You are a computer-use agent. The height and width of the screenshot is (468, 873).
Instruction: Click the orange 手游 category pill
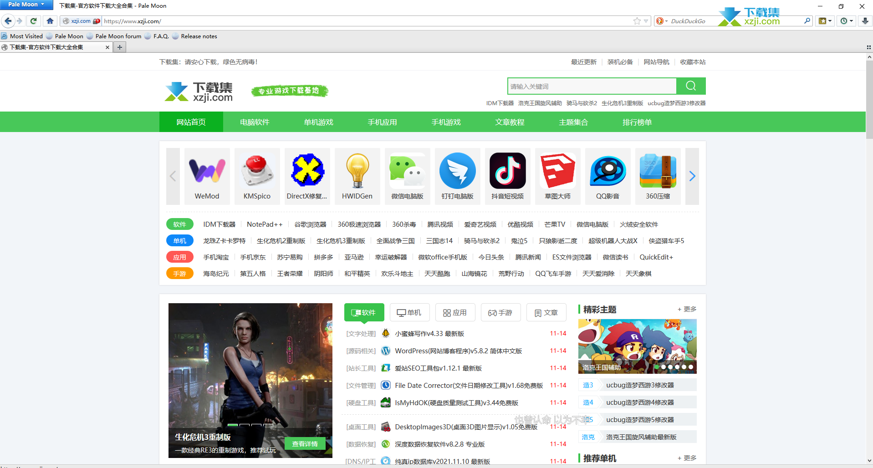click(180, 274)
